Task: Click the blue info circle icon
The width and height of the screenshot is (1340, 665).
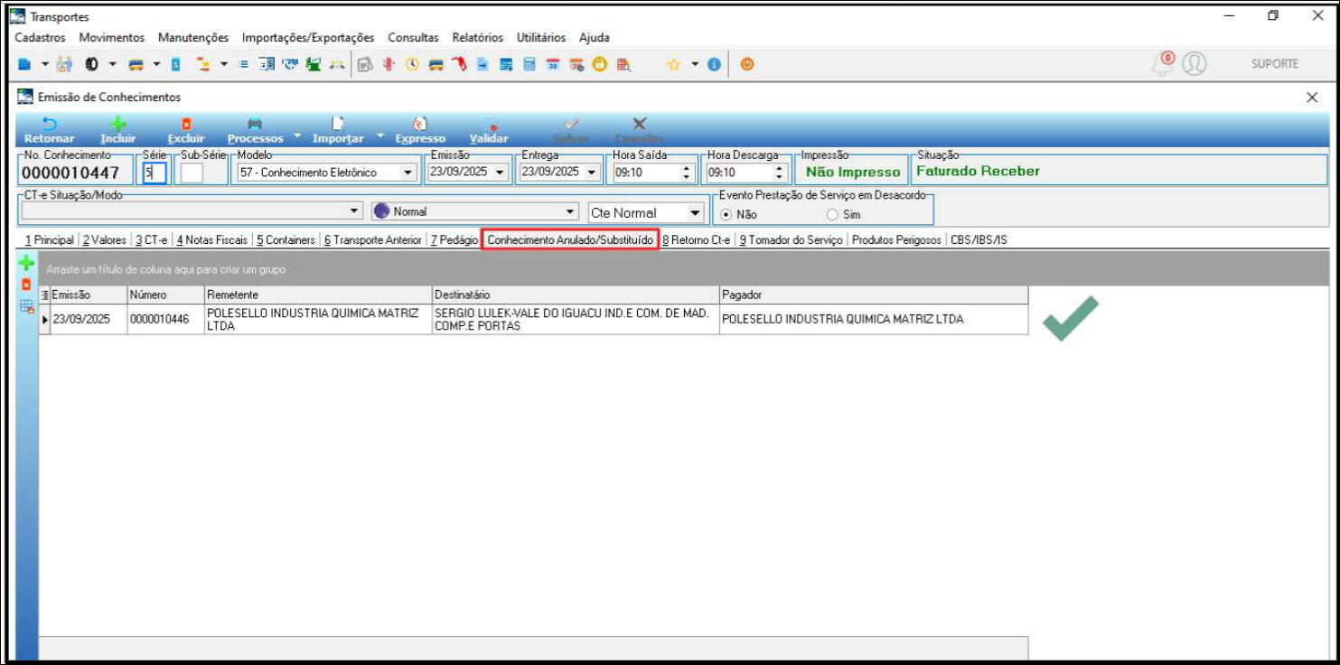Action: click(714, 64)
